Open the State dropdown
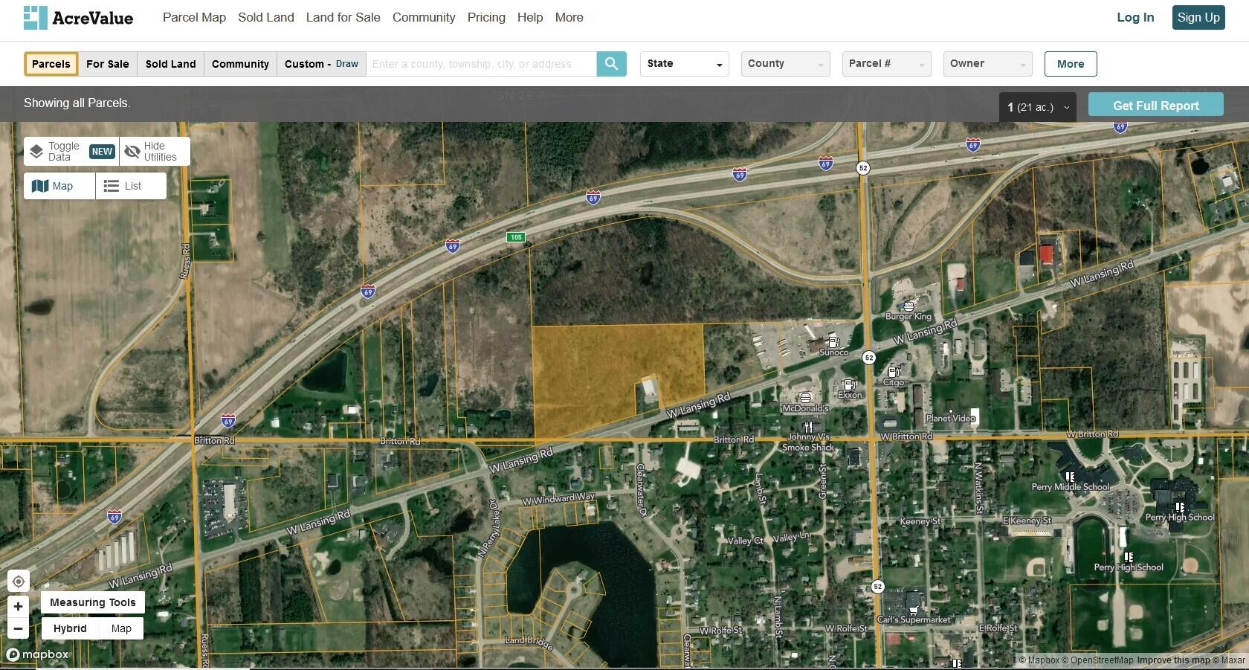This screenshot has width=1249, height=670. 684,64
